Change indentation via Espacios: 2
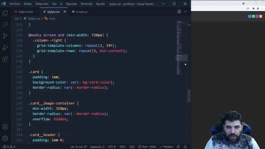The height and width of the screenshot is (149, 265). pyautogui.click(x=97, y=147)
